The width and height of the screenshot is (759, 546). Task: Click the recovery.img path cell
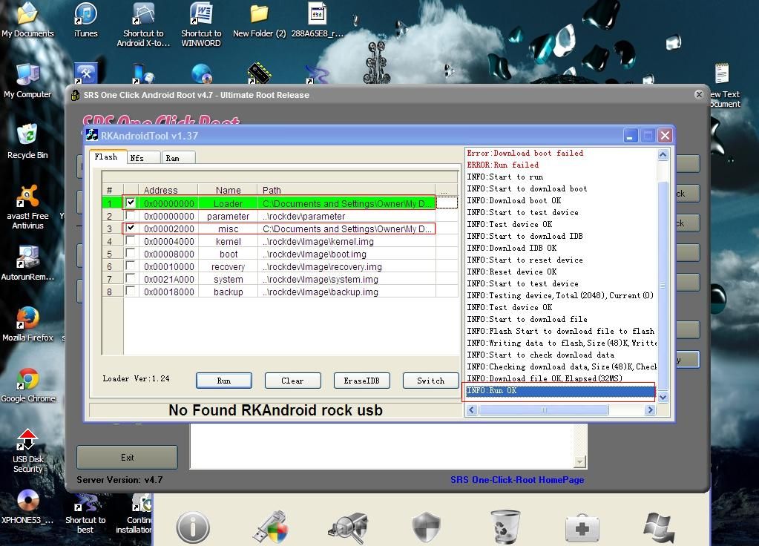(x=346, y=266)
